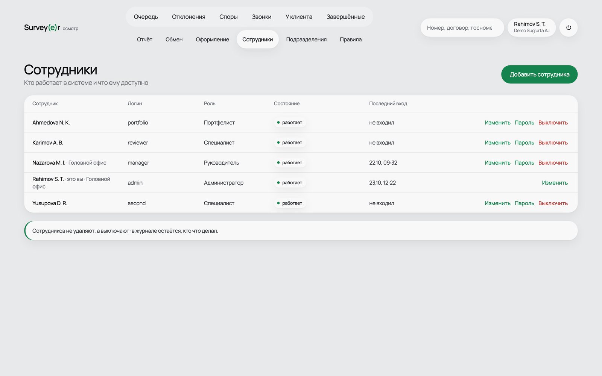Focus the search field Номер, договор, госномер
602x376 pixels.
tap(462, 27)
